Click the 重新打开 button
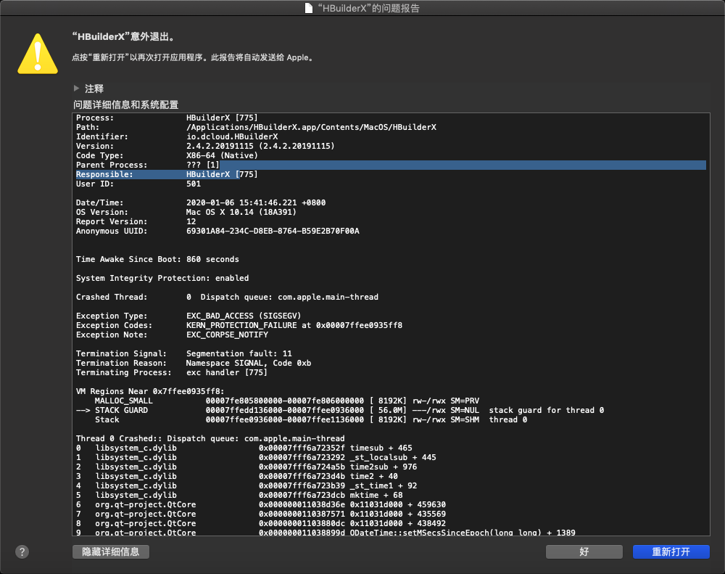The image size is (725, 574). coord(671,552)
